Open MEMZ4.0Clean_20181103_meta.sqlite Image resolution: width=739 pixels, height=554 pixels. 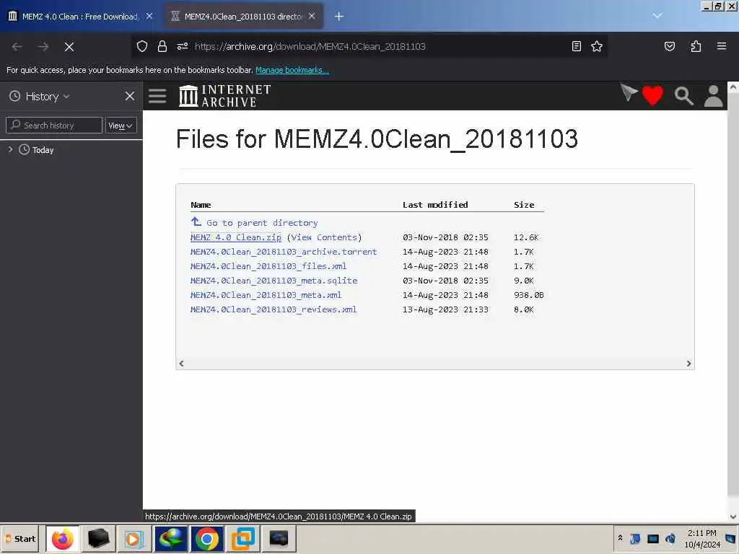point(274,281)
